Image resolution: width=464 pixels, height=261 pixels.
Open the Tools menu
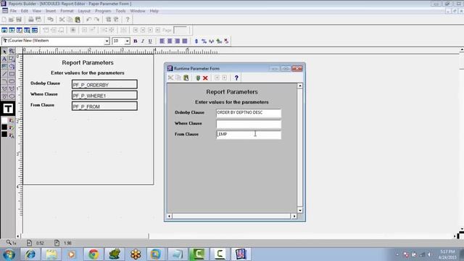point(120,11)
